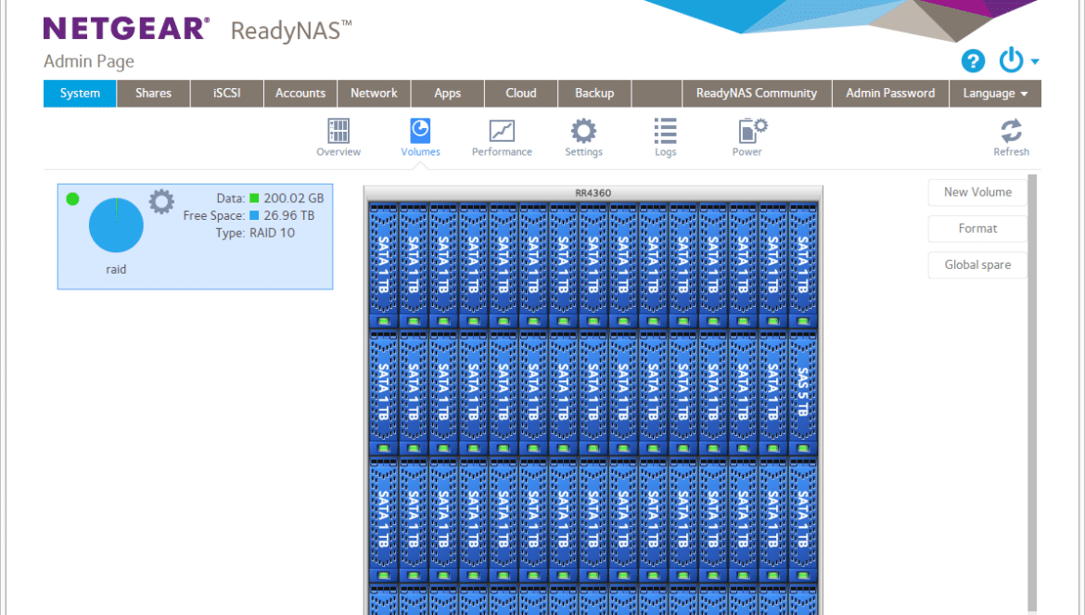Switch to the Apps tab
This screenshot has height=615, width=1085.
click(448, 94)
